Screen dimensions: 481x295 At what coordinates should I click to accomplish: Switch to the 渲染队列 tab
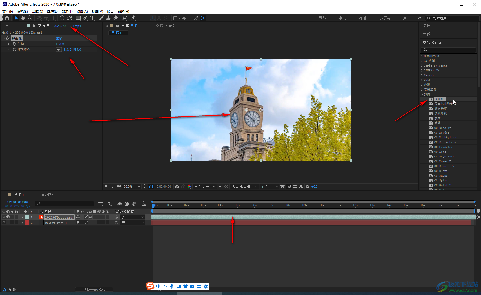[48, 195]
